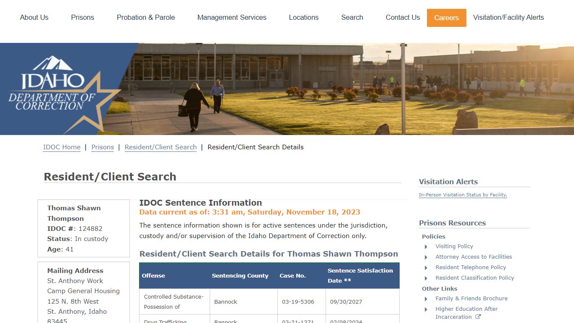This screenshot has width=574, height=323.
Task: Click the Prisons Resources sidebar heading
Action: pos(452,223)
